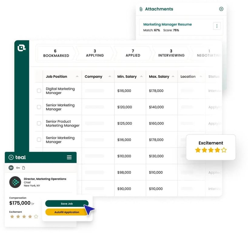
Task: Click the Match: 67% value
Action: point(152,30)
